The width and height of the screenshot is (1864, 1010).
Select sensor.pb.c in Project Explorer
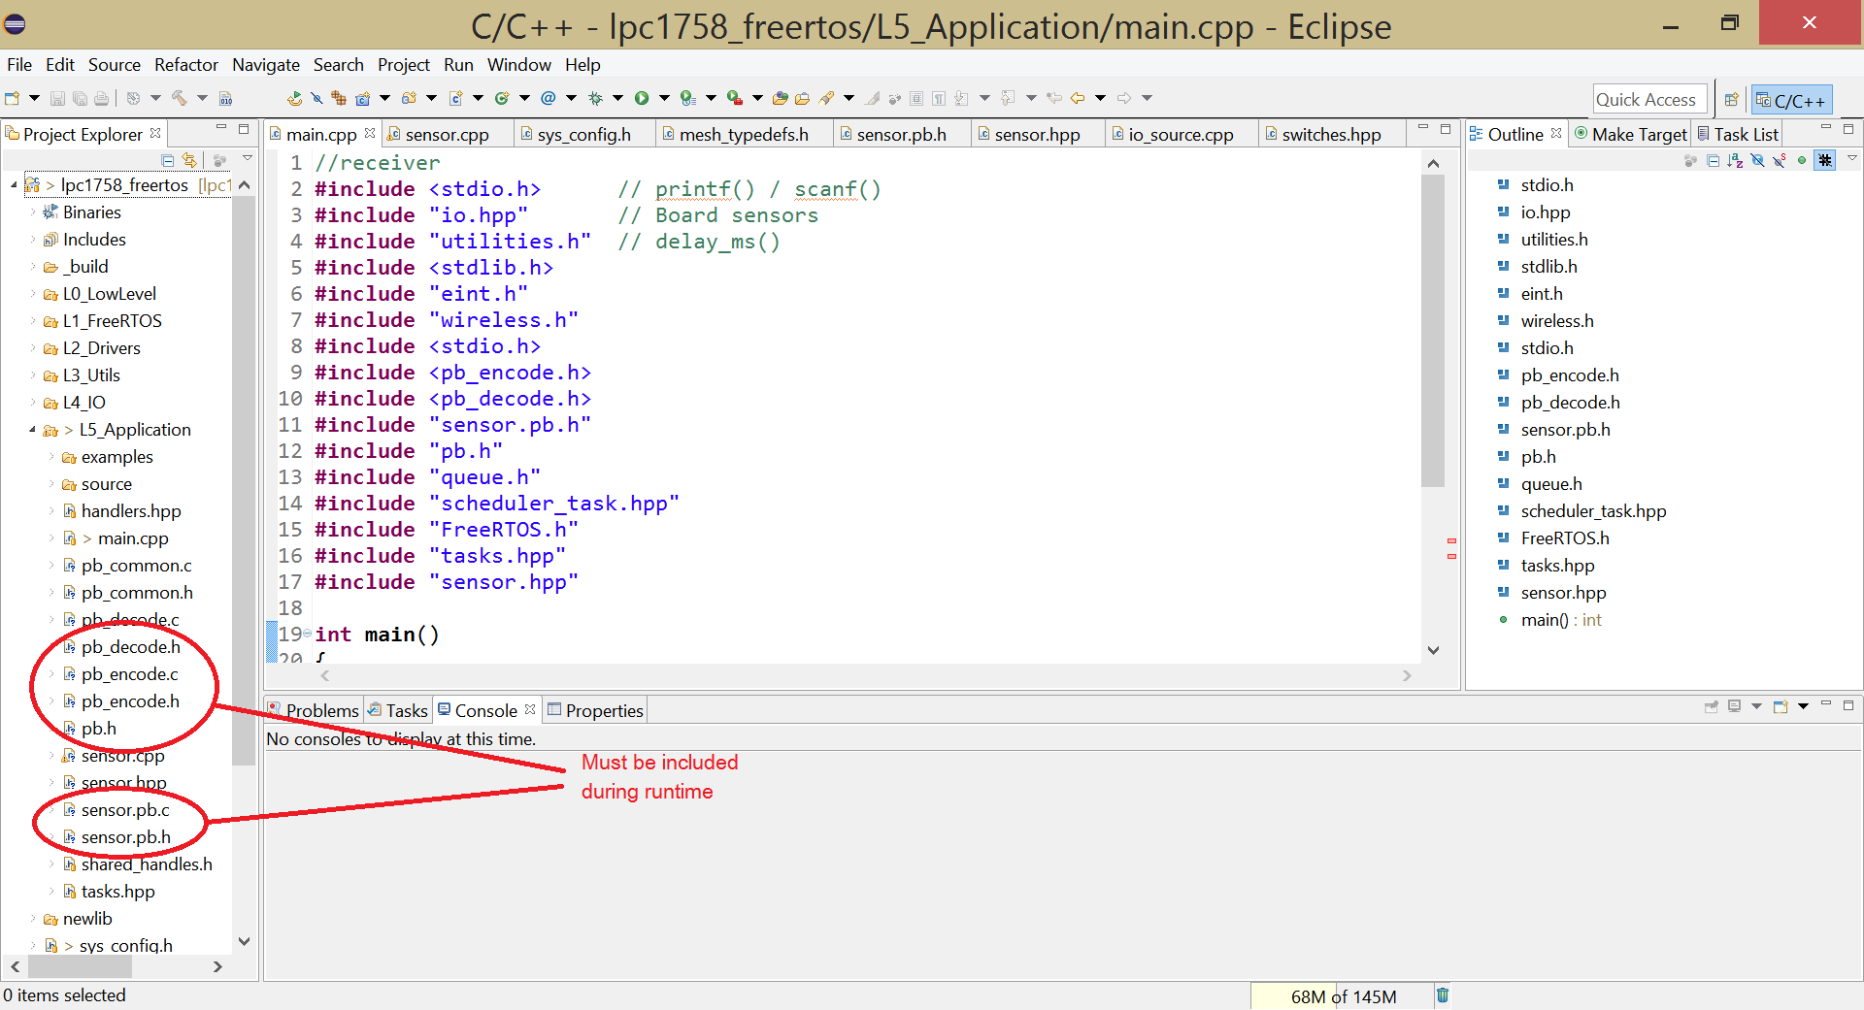[x=125, y=810]
